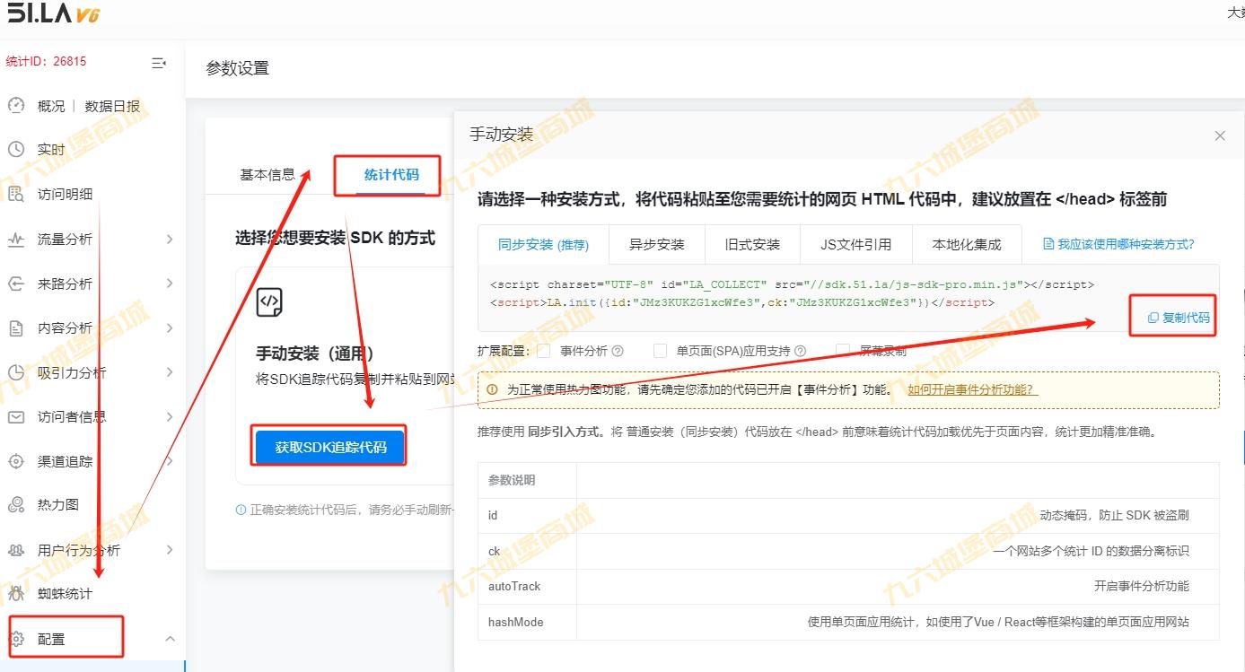Select the 旧式安装 tab

753,244
